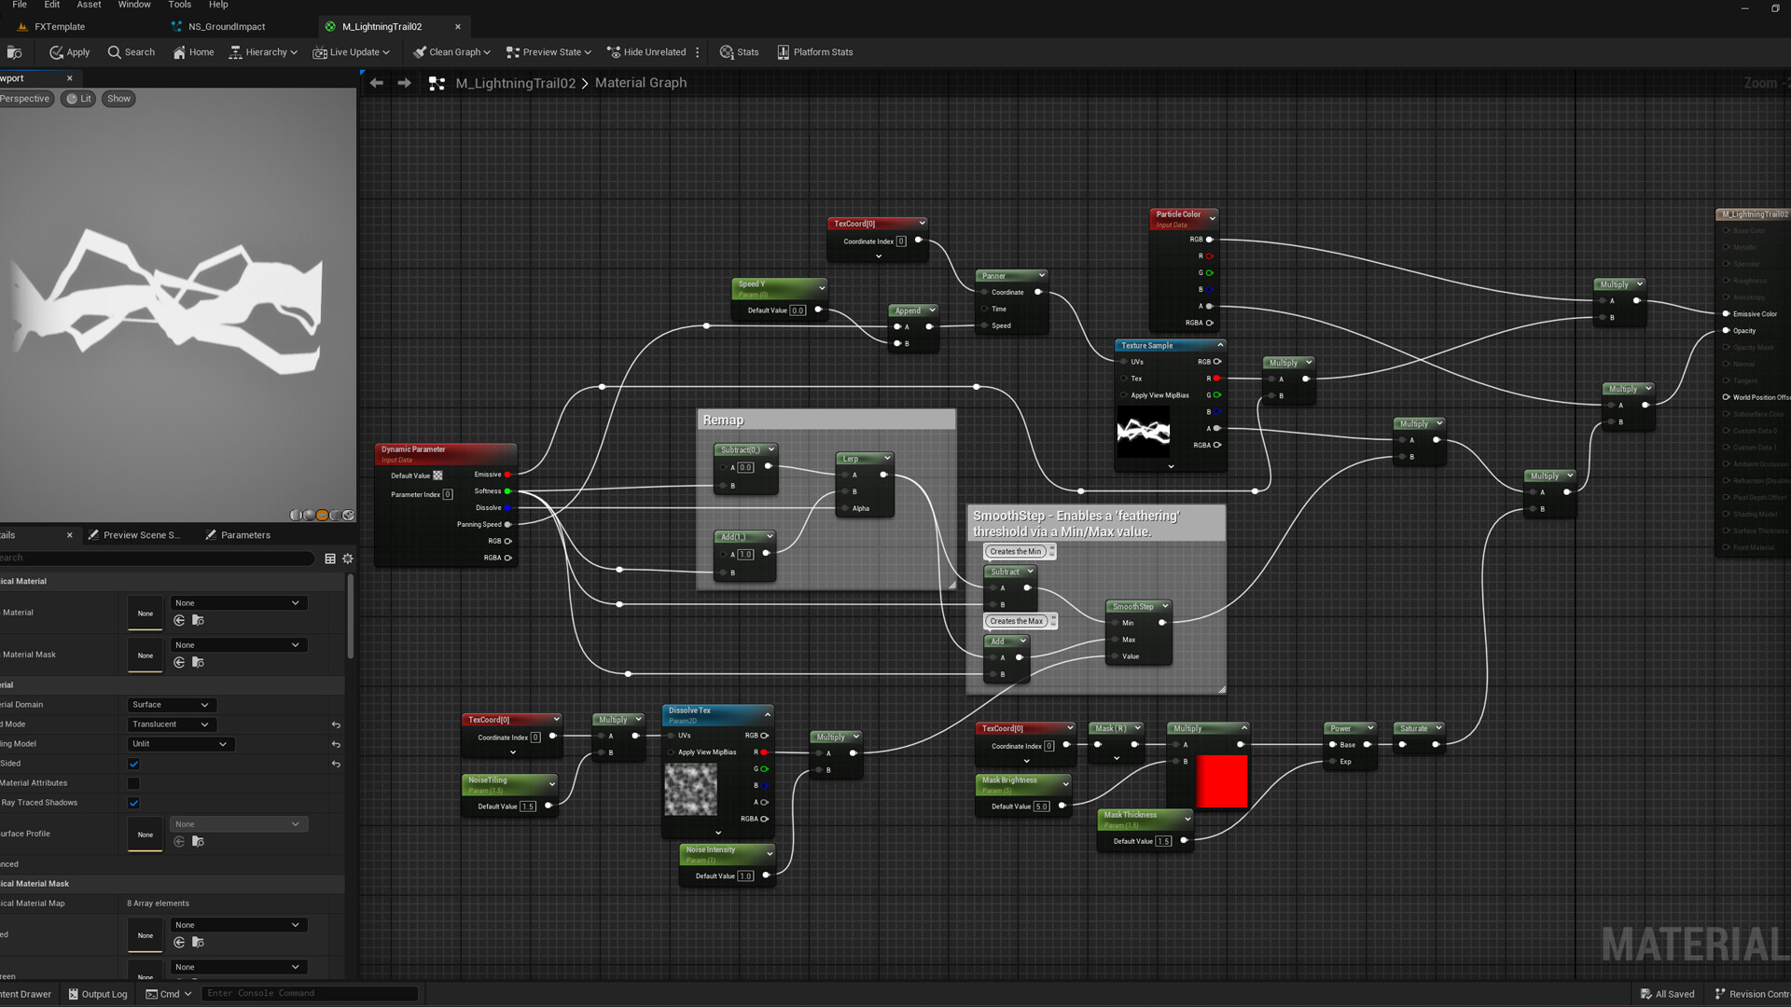Enable Use Material Attributes checkbox
1791x1007 pixels.
133,783
